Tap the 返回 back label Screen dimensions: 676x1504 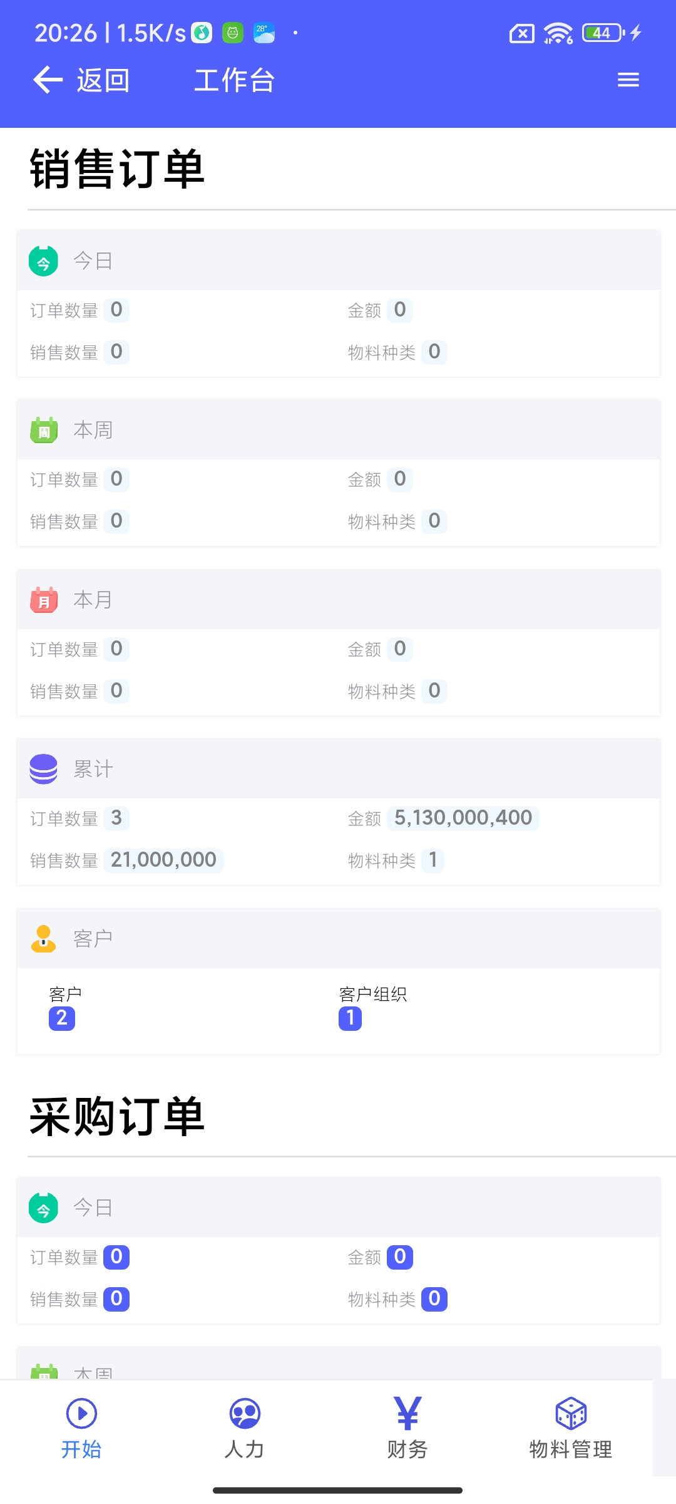[x=103, y=81]
